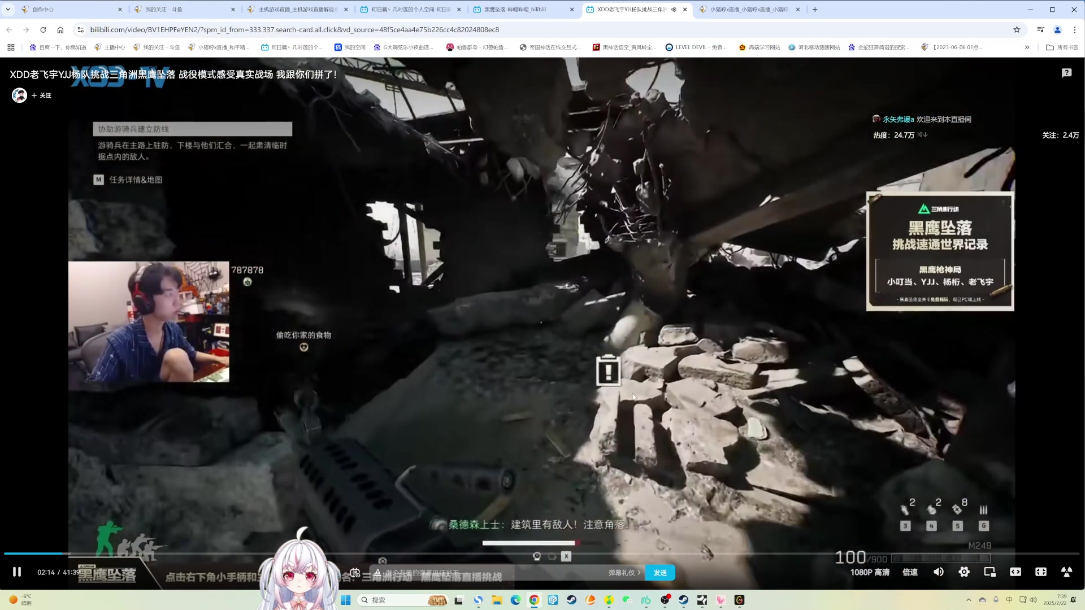
Task: Toggle danmaku display switch
Action: 355,573
